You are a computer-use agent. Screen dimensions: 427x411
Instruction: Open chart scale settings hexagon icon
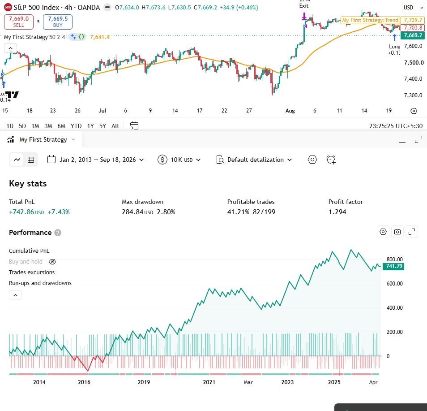(x=414, y=111)
